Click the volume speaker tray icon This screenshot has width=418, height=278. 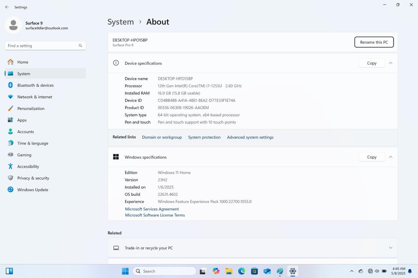click(377, 271)
